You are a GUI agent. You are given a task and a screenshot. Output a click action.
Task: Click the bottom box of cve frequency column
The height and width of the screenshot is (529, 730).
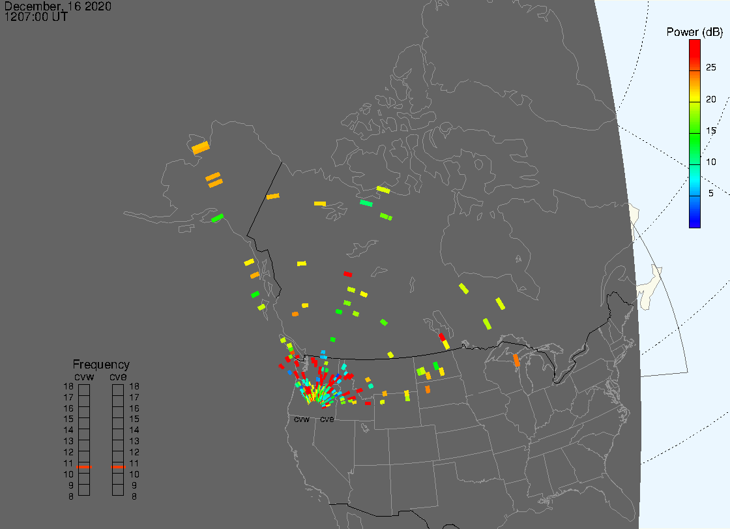(118, 490)
